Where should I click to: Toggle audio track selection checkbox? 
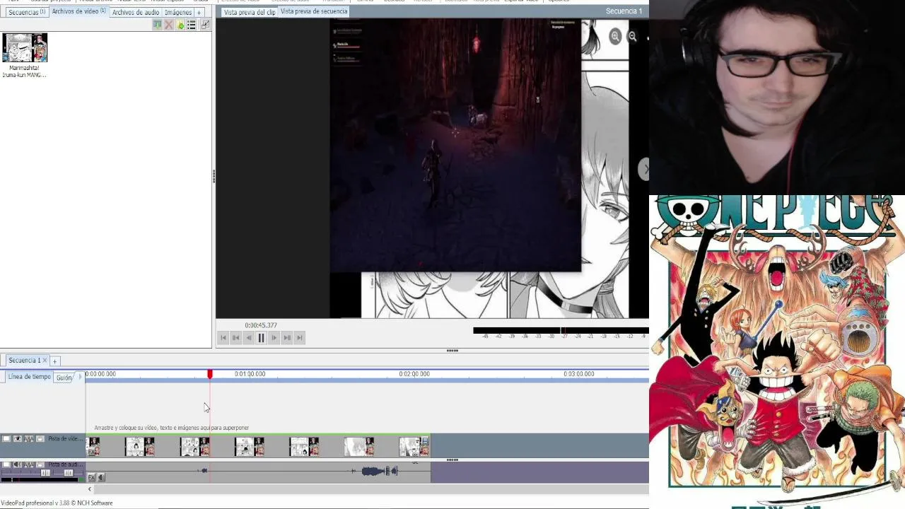pos(6,464)
